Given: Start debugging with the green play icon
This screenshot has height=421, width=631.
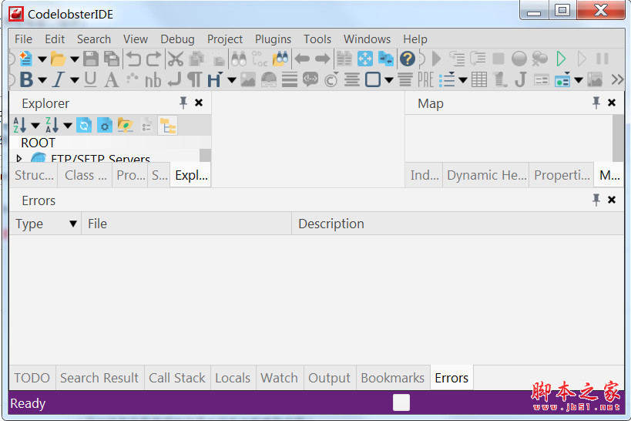Looking at the screenshot, I should 561,59.
